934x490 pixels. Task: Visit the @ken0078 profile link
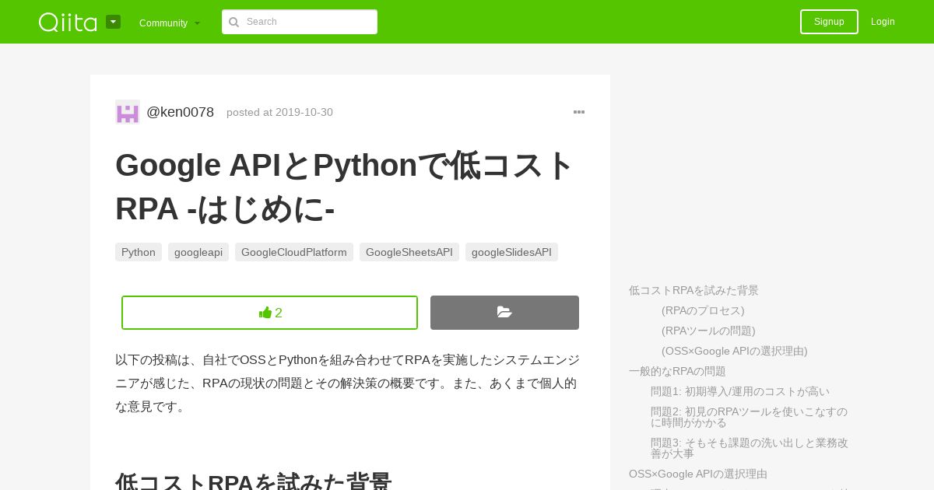180,112
